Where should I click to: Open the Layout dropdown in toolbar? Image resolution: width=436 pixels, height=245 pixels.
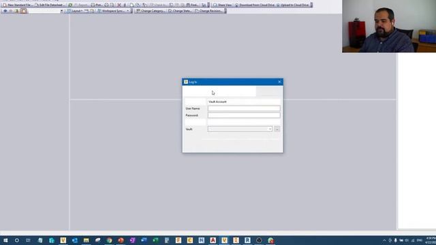(75, 11)
